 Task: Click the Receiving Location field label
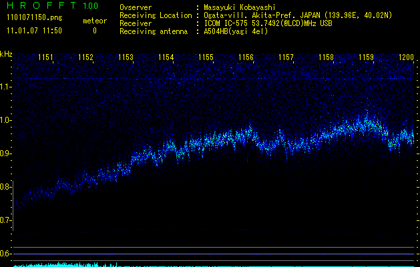click(155, 15)
